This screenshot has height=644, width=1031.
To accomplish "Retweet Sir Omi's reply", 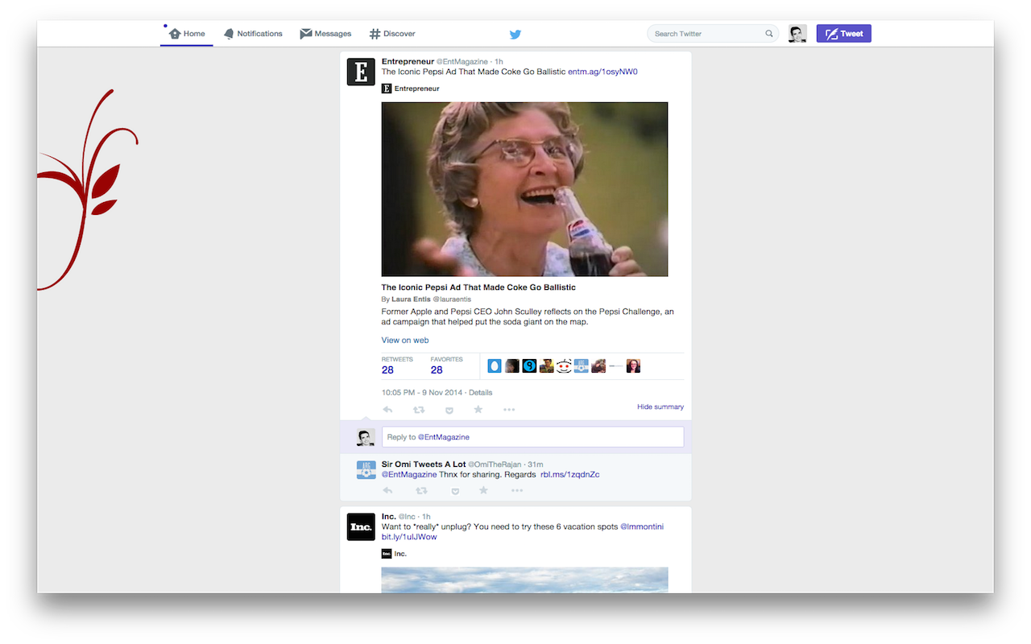I will (421, 490).
